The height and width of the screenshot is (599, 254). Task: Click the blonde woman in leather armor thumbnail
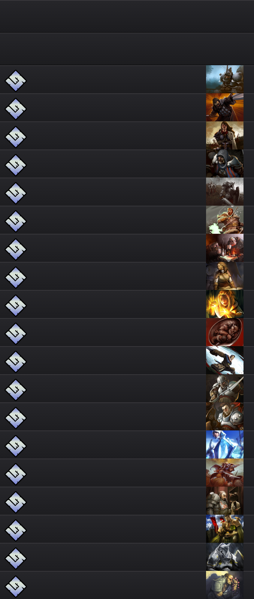point(225,276)
